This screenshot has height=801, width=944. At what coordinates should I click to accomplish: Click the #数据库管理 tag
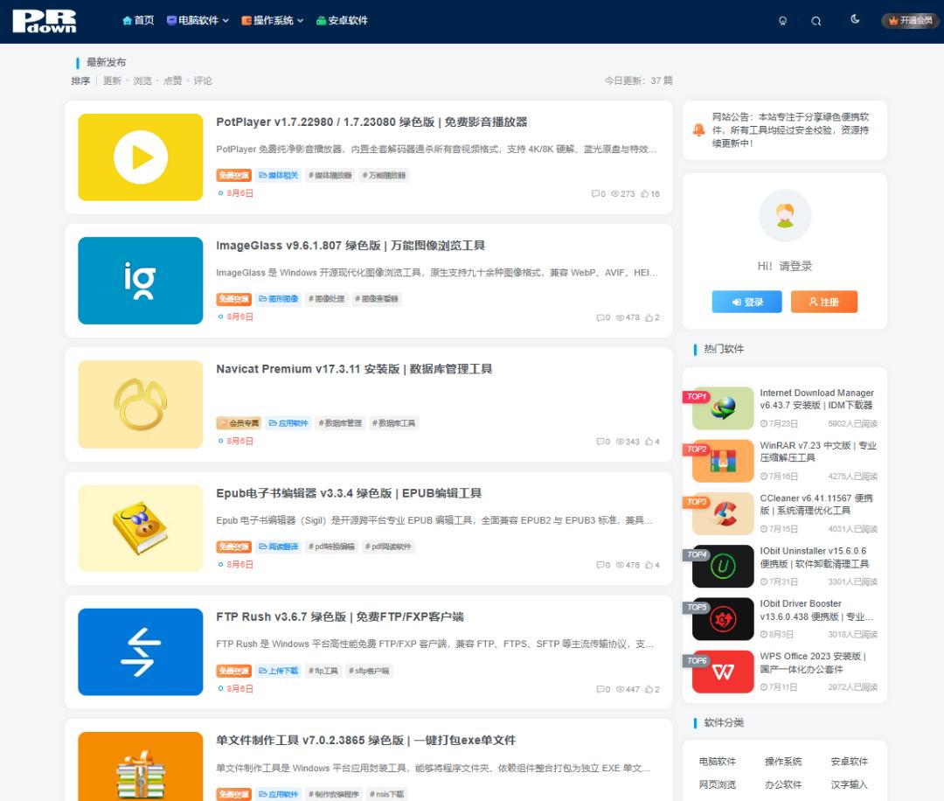[340, 422]
